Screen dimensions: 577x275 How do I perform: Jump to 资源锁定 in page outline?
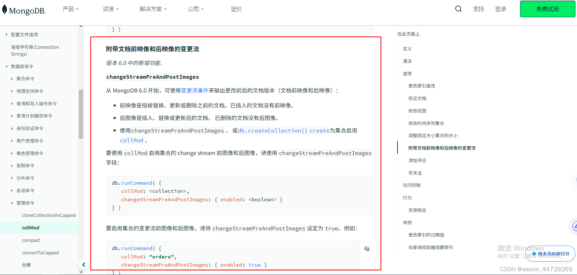click(417, 210)
